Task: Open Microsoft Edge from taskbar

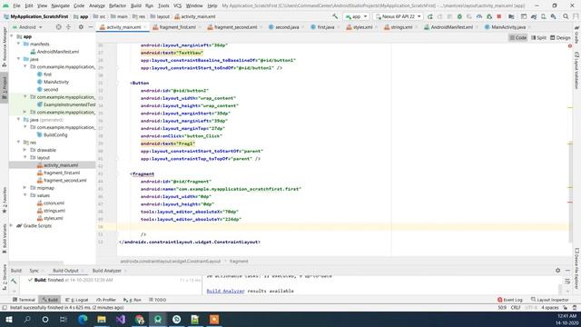Action: [83, 319]
